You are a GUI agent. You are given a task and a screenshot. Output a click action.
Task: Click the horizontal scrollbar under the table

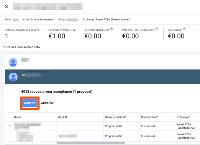pos(91,143)
